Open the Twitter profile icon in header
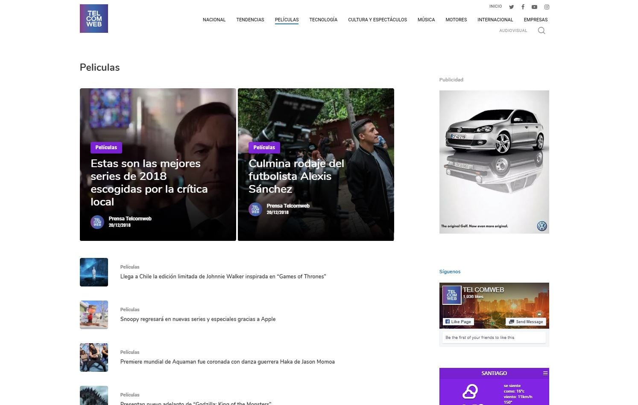This screenshot has width=638, height=405. click(511, 7)
